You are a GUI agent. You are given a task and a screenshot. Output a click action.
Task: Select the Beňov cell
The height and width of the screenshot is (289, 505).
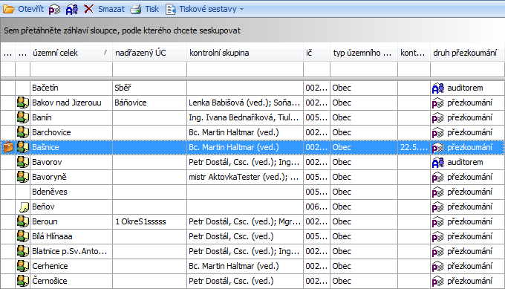[x=71, y=207]
